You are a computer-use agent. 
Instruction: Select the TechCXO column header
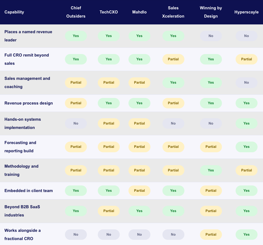click(109, 12)
